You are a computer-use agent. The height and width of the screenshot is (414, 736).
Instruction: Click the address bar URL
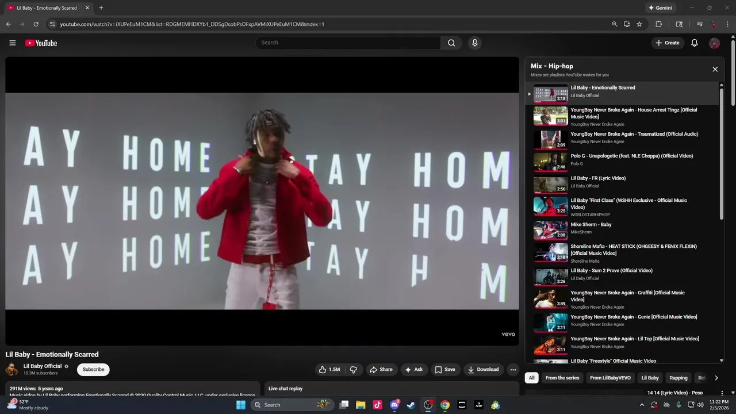(x=192, y=24)
